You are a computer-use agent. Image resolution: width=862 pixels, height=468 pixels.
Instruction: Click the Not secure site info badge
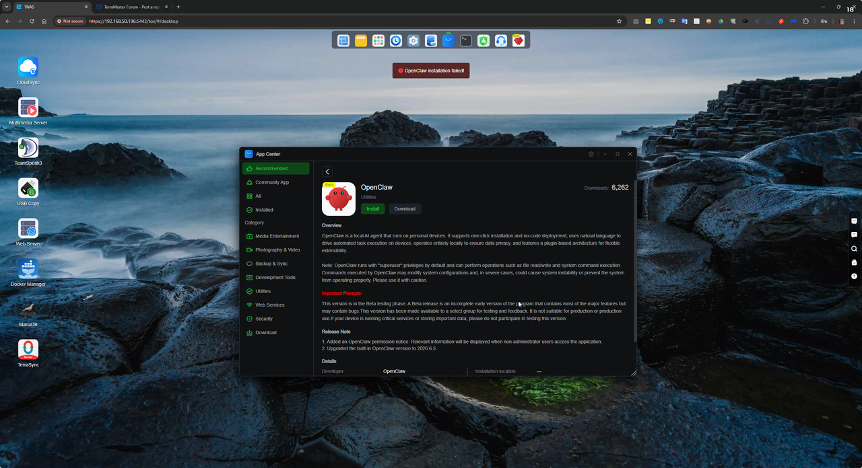(x=71, y=21)
